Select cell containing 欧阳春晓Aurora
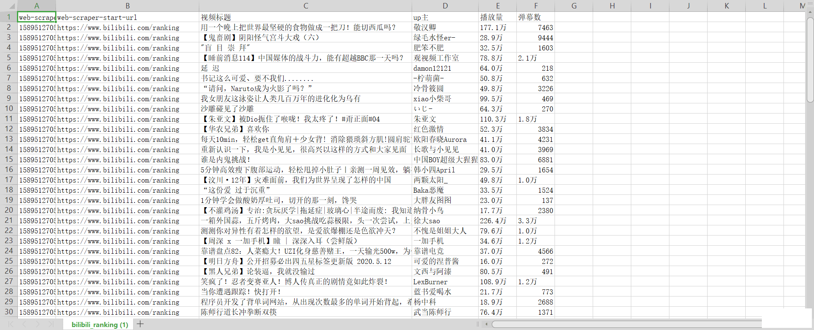This screenshot has height=330, width=814. pyautogui.click(x=445, y=139)
